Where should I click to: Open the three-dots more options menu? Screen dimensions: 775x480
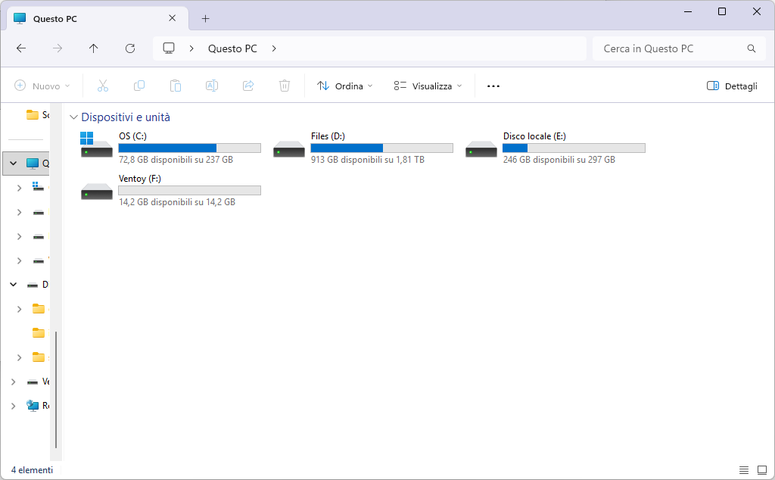(493, 86)
